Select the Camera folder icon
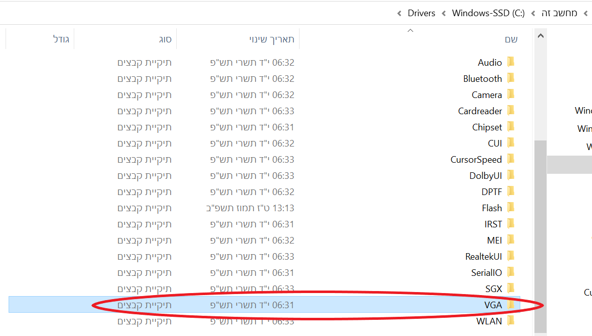The height and width of the screenshot is (336, 592). coord(511,94)
